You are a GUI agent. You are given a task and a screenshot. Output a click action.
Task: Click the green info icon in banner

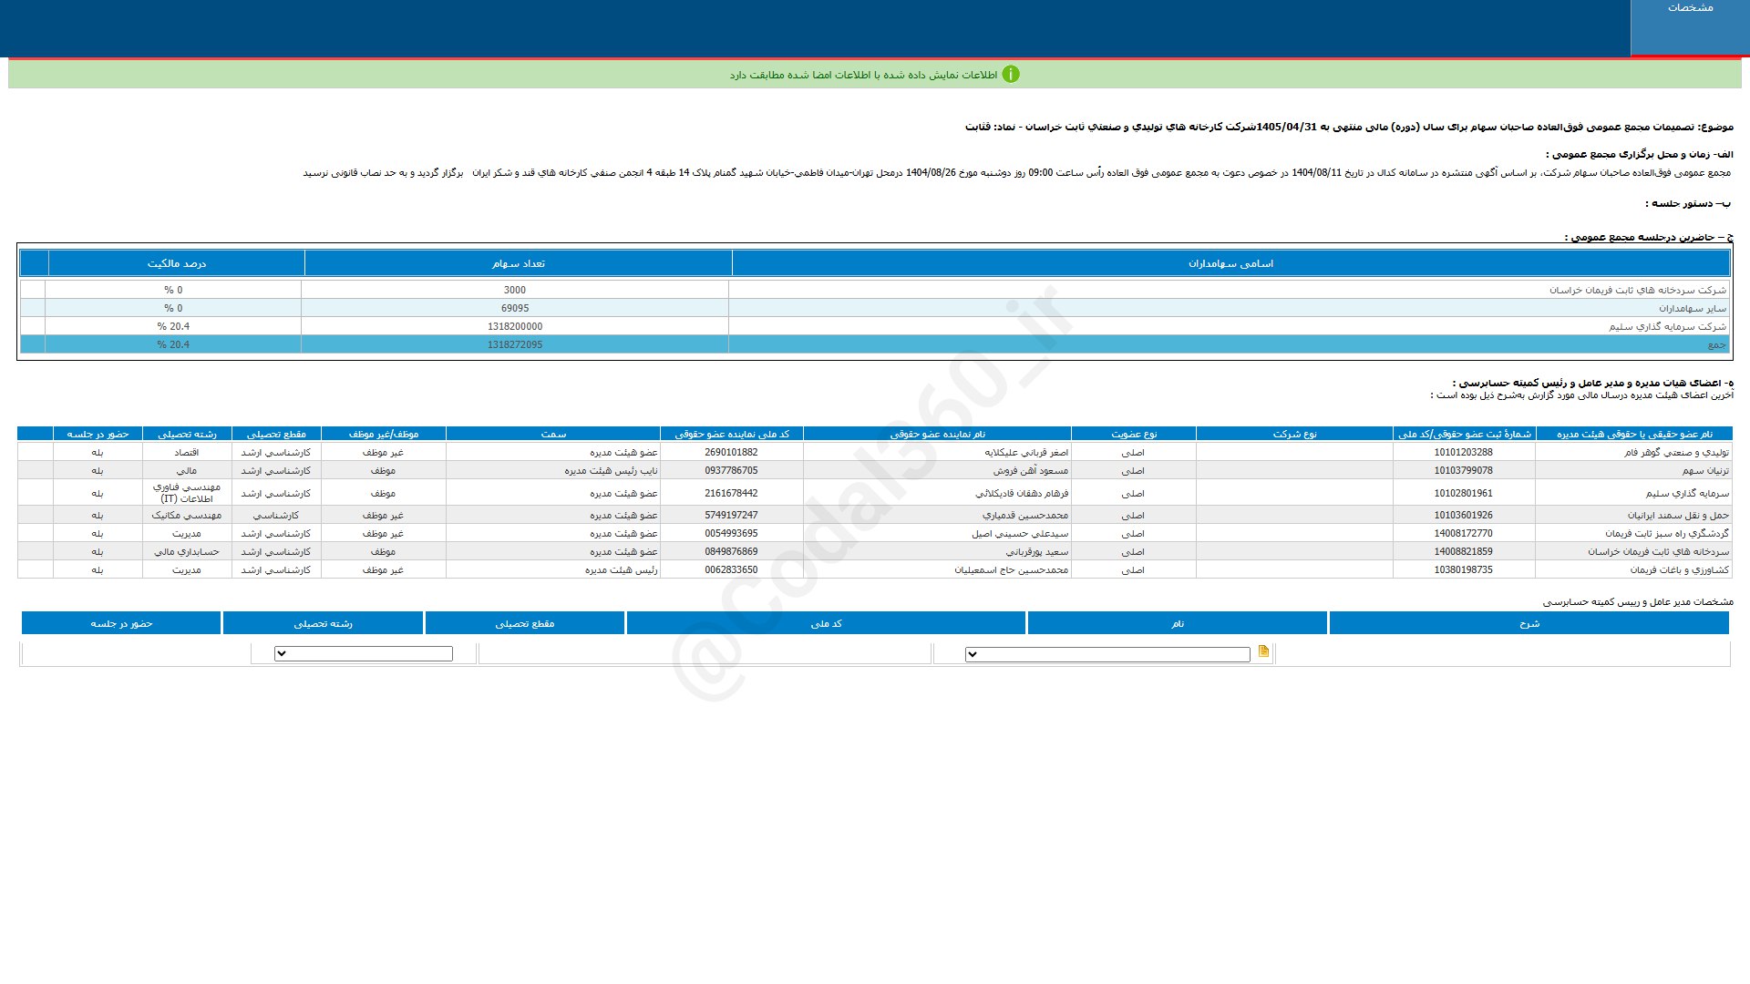tap(1011, 75)
